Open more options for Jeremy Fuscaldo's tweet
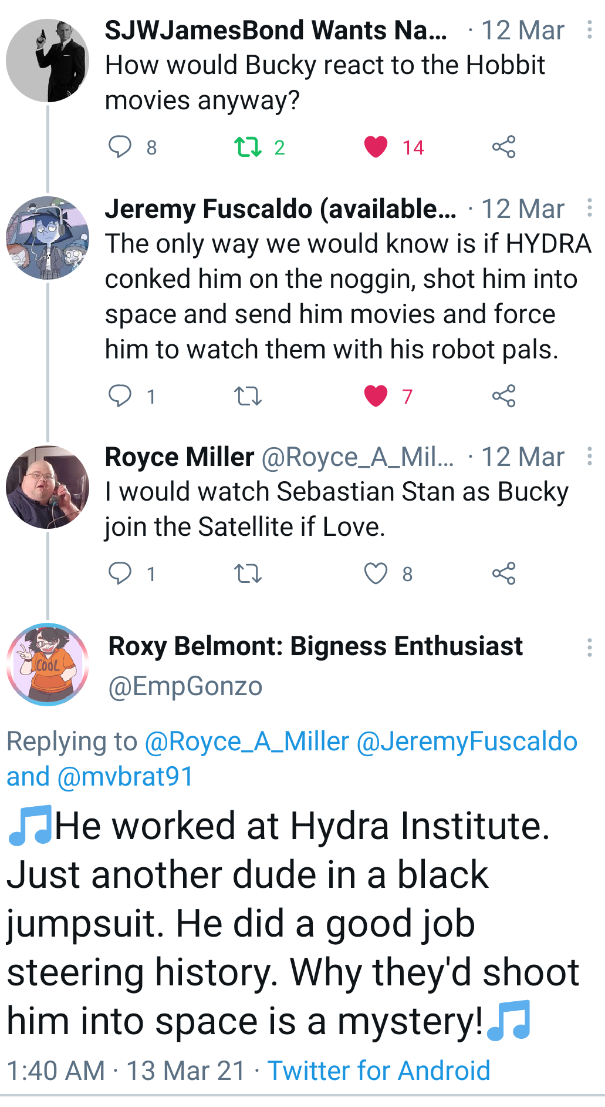Viewport: 605px width, 1107px height. (x=589, y=208)
